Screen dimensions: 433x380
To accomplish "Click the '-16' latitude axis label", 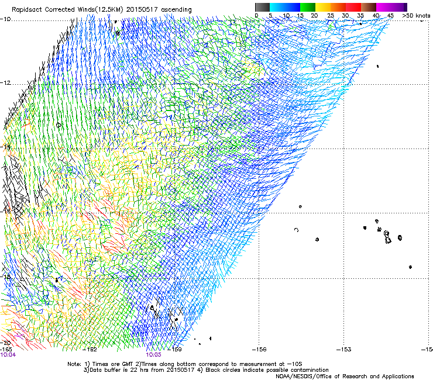I will (5, 211).
